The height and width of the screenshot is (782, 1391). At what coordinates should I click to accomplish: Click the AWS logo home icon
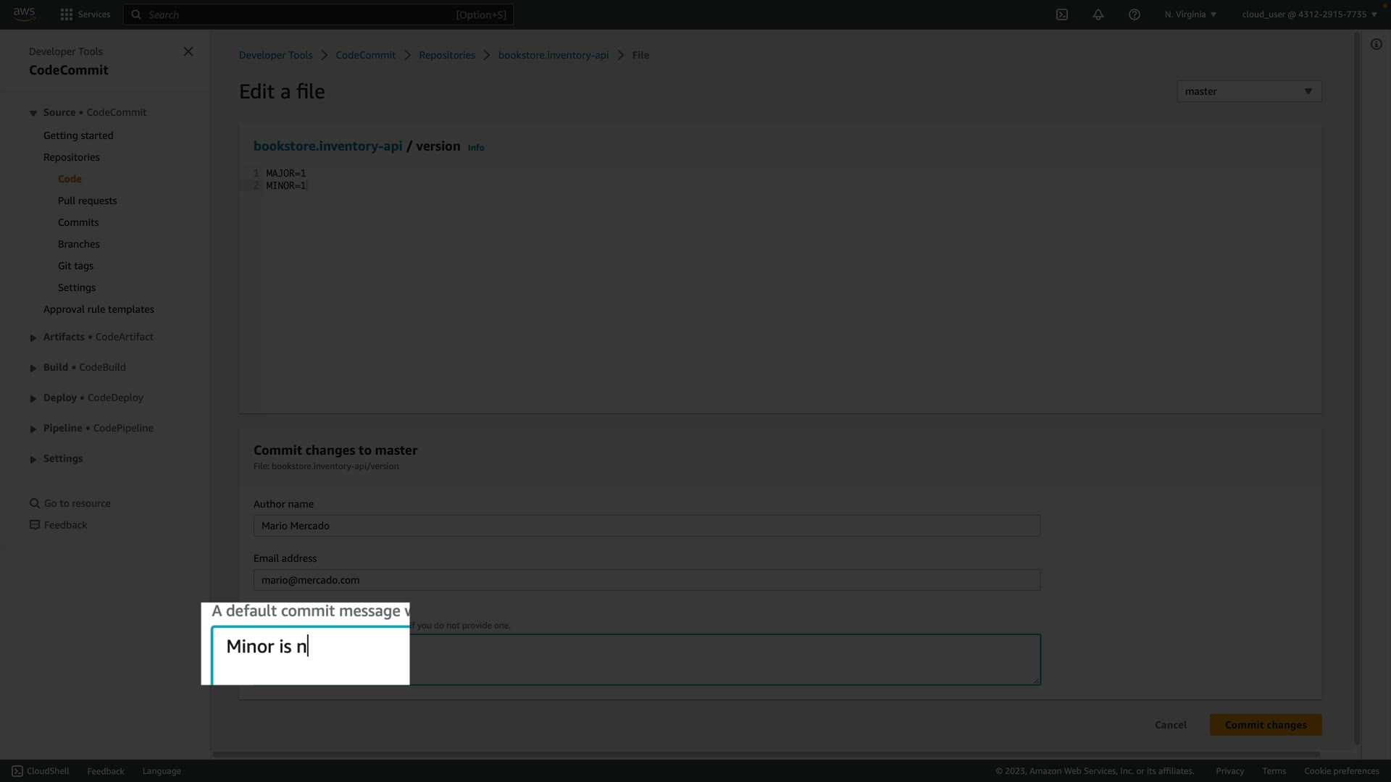tap(24, 14)
